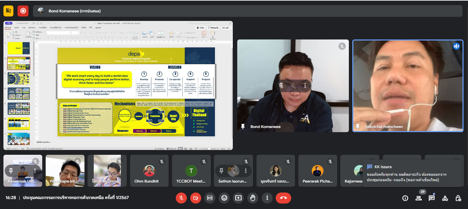Click the red recording indicator icon

pyautogui.click(x=23, y=11)
